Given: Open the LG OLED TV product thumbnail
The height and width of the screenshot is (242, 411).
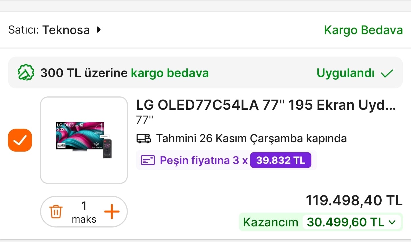Looking at the screenshot, I should 84,140.
